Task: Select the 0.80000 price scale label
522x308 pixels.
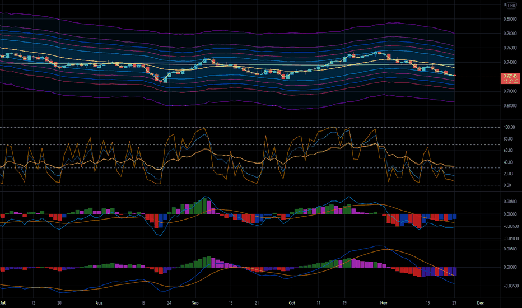Action: (x=510, y=19)
